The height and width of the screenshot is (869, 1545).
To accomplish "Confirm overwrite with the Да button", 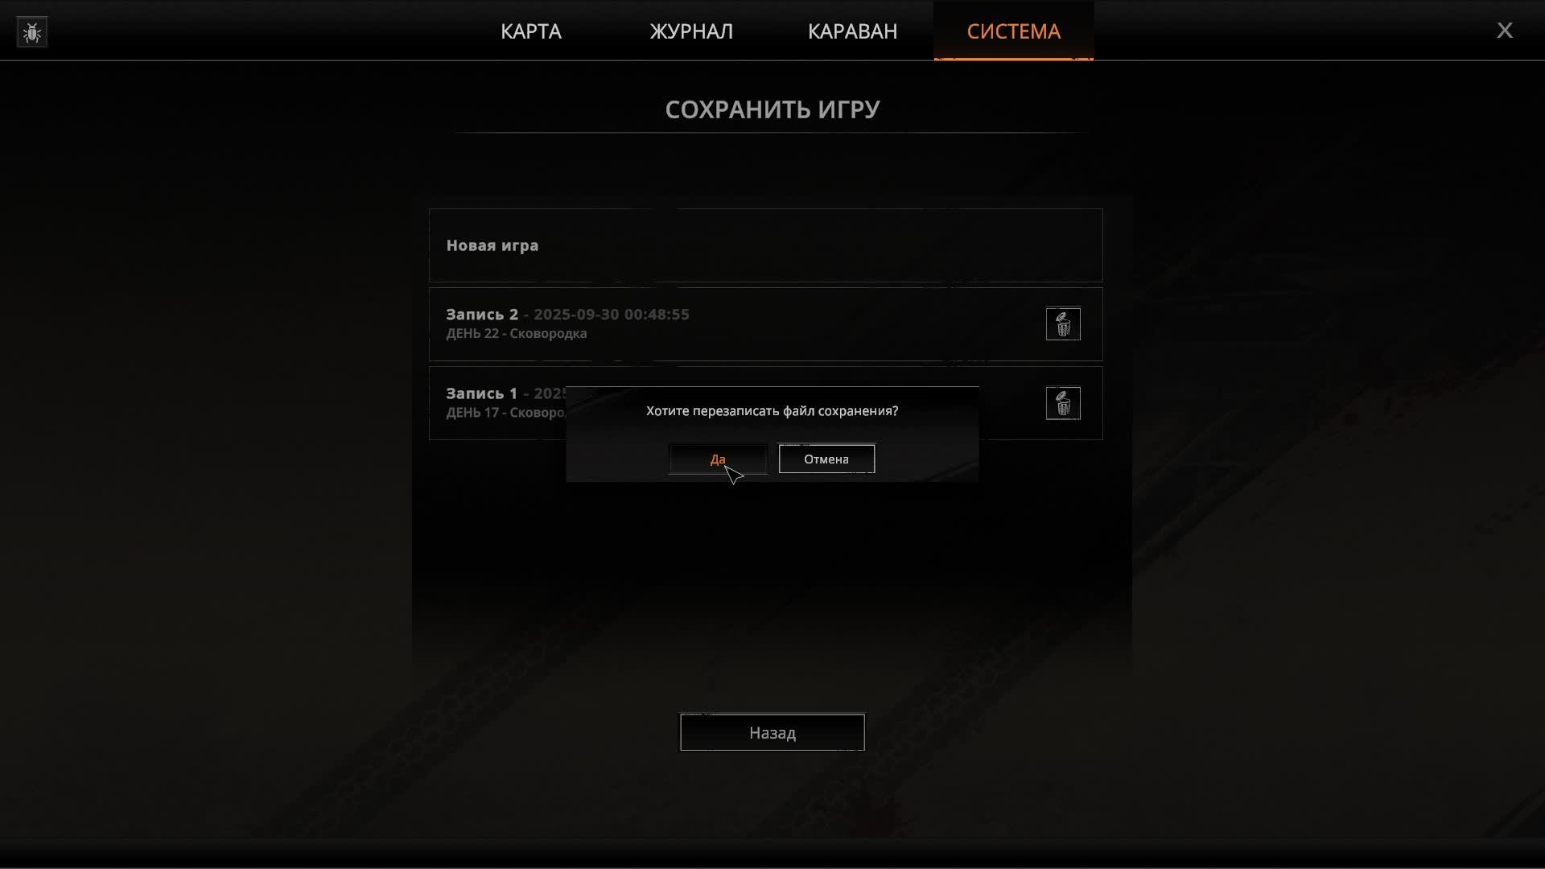I will (x=718, y=459).
